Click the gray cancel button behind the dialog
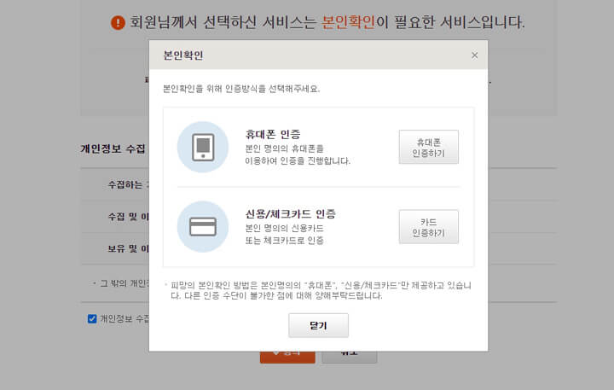Image resolution: width=614 pixels, height=390 pixels. (x=350, y=357)
